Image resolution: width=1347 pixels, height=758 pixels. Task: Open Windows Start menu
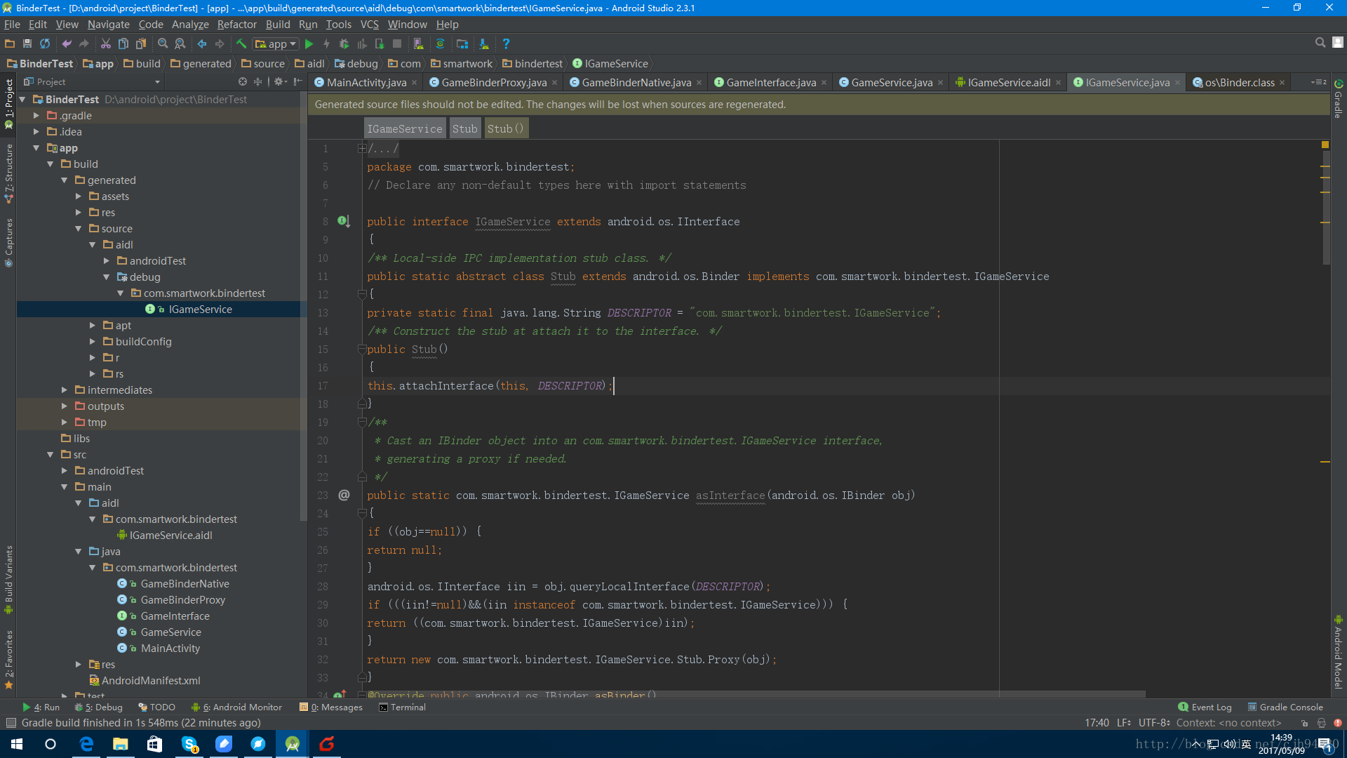pyautogui.click(x=17, y=744)
